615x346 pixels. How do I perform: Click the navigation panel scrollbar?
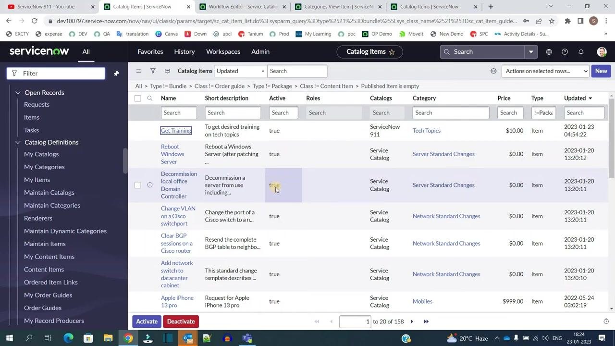click(125, 161)
